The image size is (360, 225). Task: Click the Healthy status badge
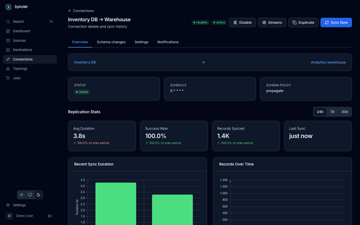tap(200, 22)
